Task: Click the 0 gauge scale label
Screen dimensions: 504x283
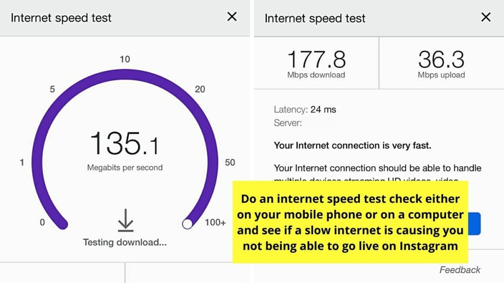Action: point(42,222)
